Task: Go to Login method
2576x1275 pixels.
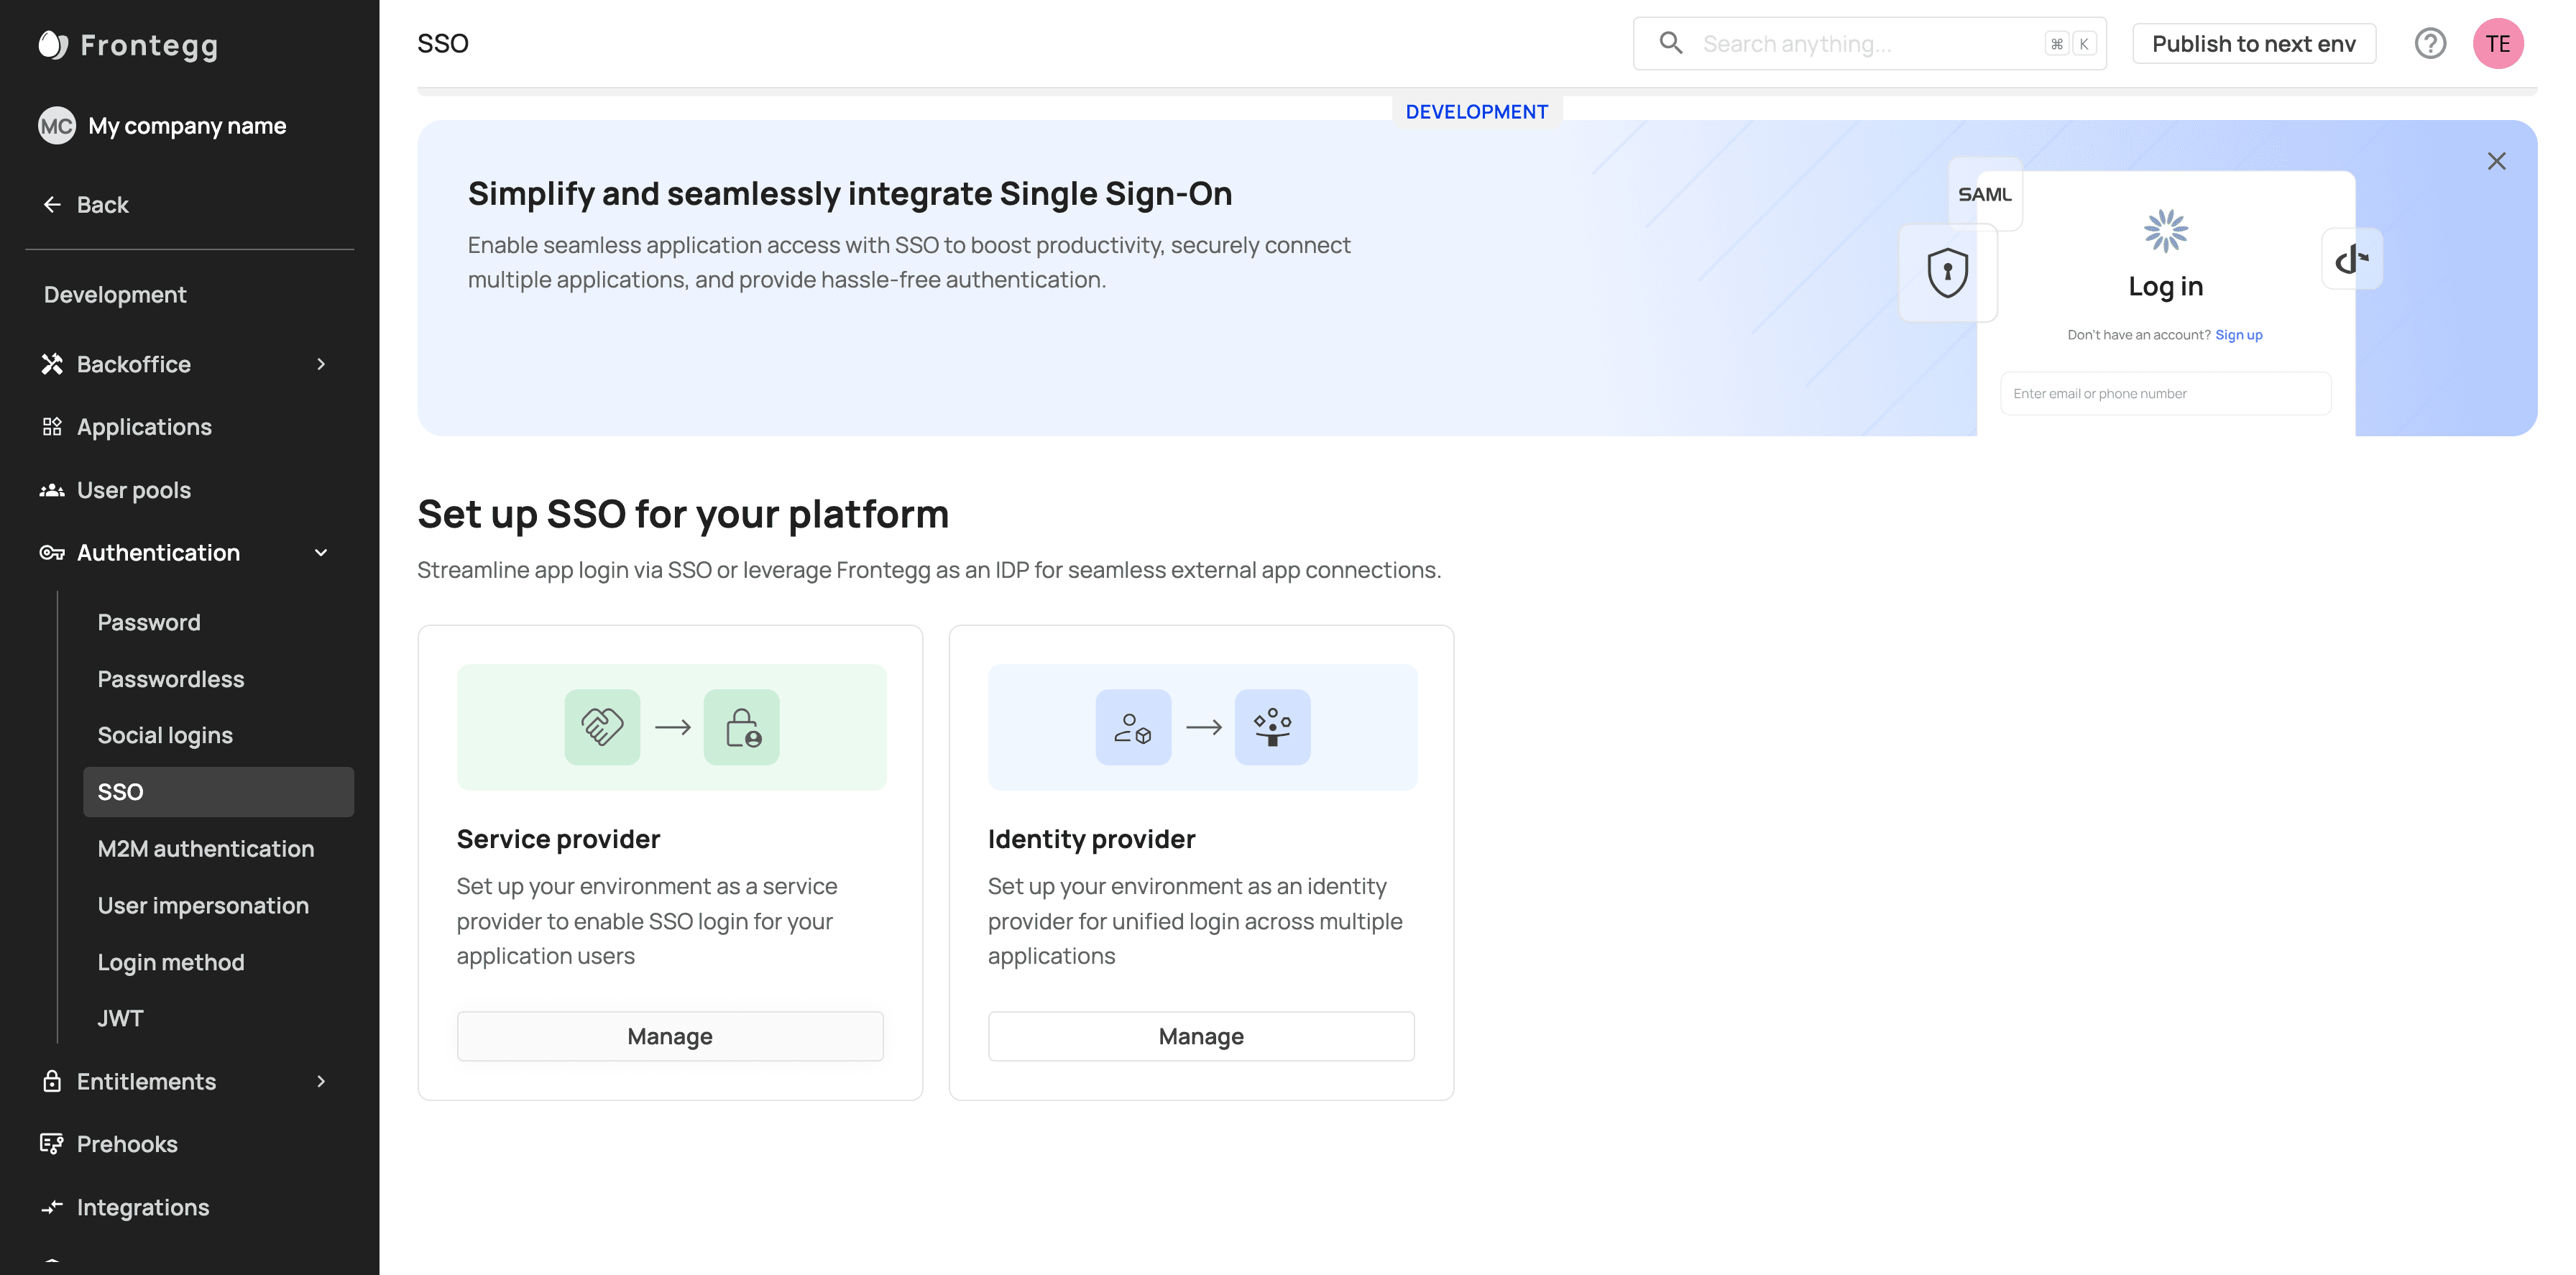Action: pos(171,962)
